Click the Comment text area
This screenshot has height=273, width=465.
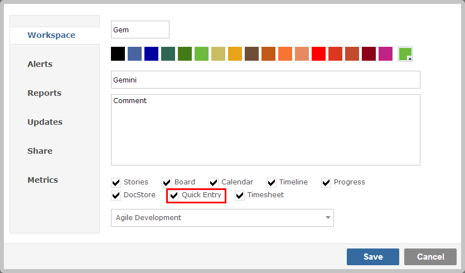click(x=265, y=130)
